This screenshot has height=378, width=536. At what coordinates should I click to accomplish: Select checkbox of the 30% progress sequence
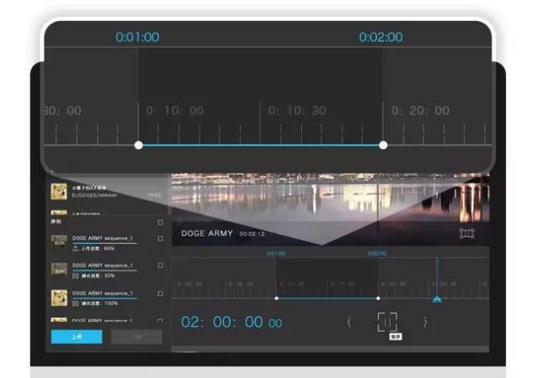[x=160, y=267]
